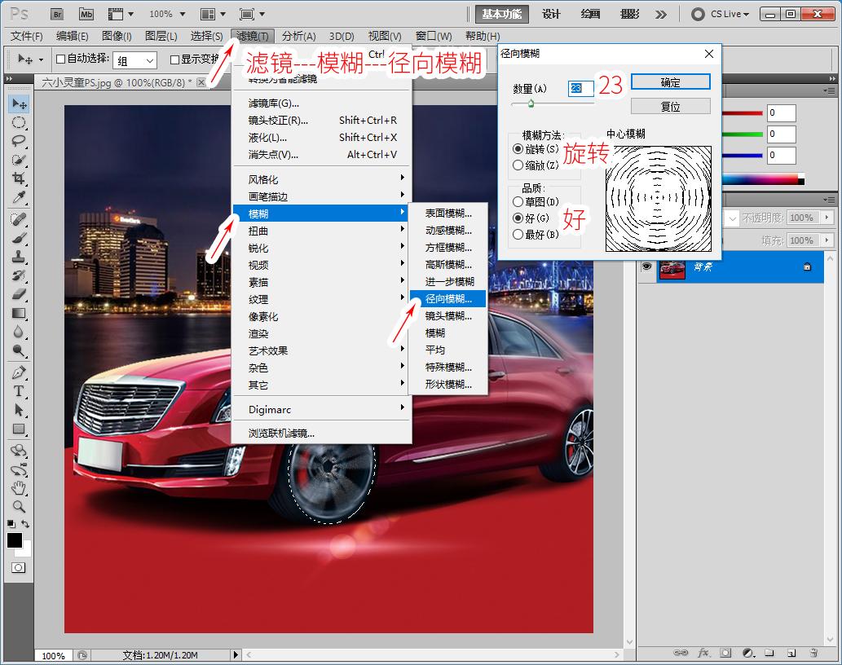This screenshot has height=665, width=842.
Task: Choose Draft quality radio button
Action: 518,202
